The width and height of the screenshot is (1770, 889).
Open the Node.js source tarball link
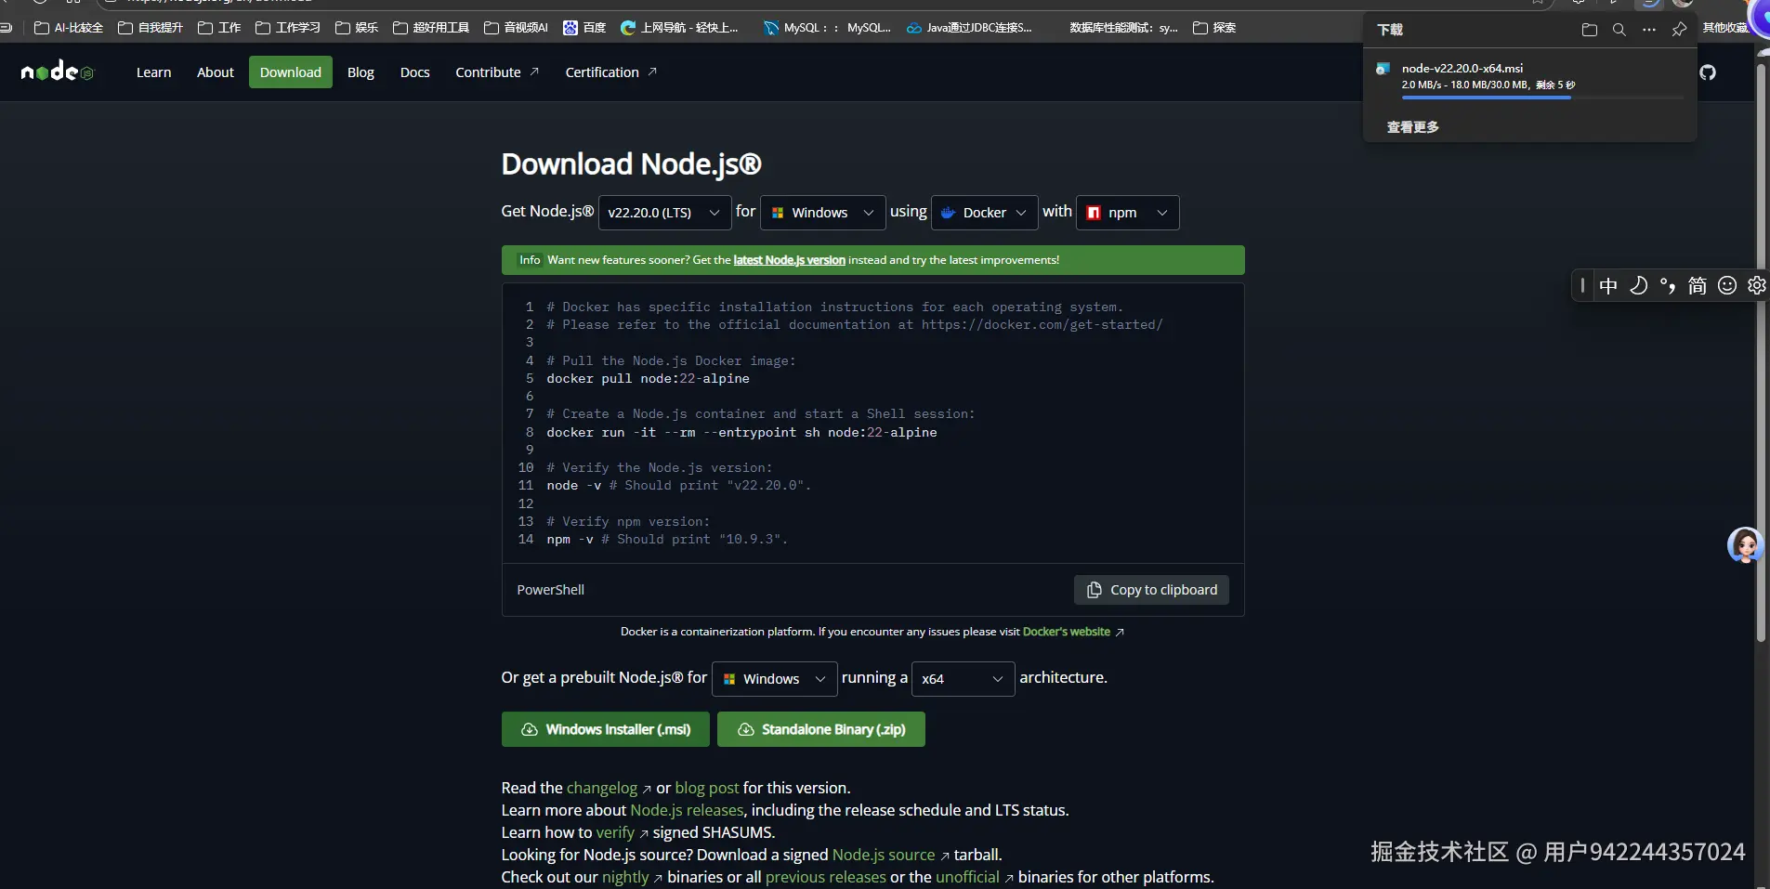[x=884, y=855]
